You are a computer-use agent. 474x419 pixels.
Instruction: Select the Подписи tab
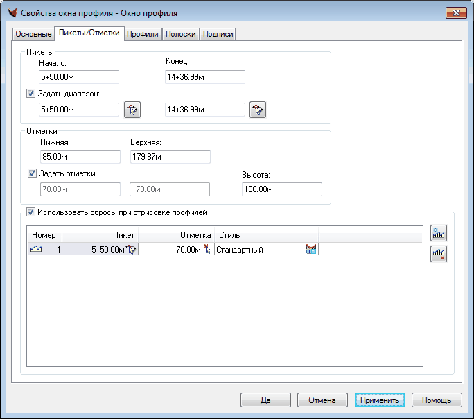click(218, 34)
